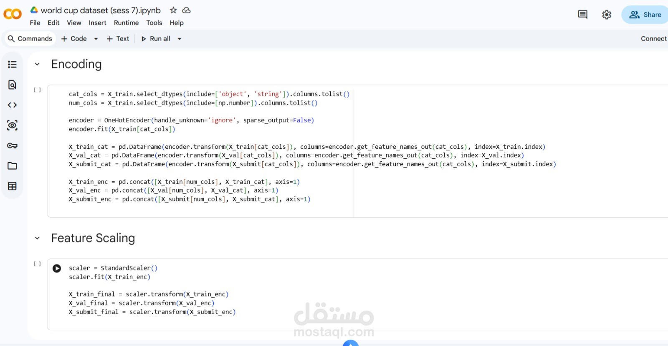Viewport: 668px width, 346px height.
Task: Open the Edit menu
Action: pyautogui.click(x=53, y=23)
